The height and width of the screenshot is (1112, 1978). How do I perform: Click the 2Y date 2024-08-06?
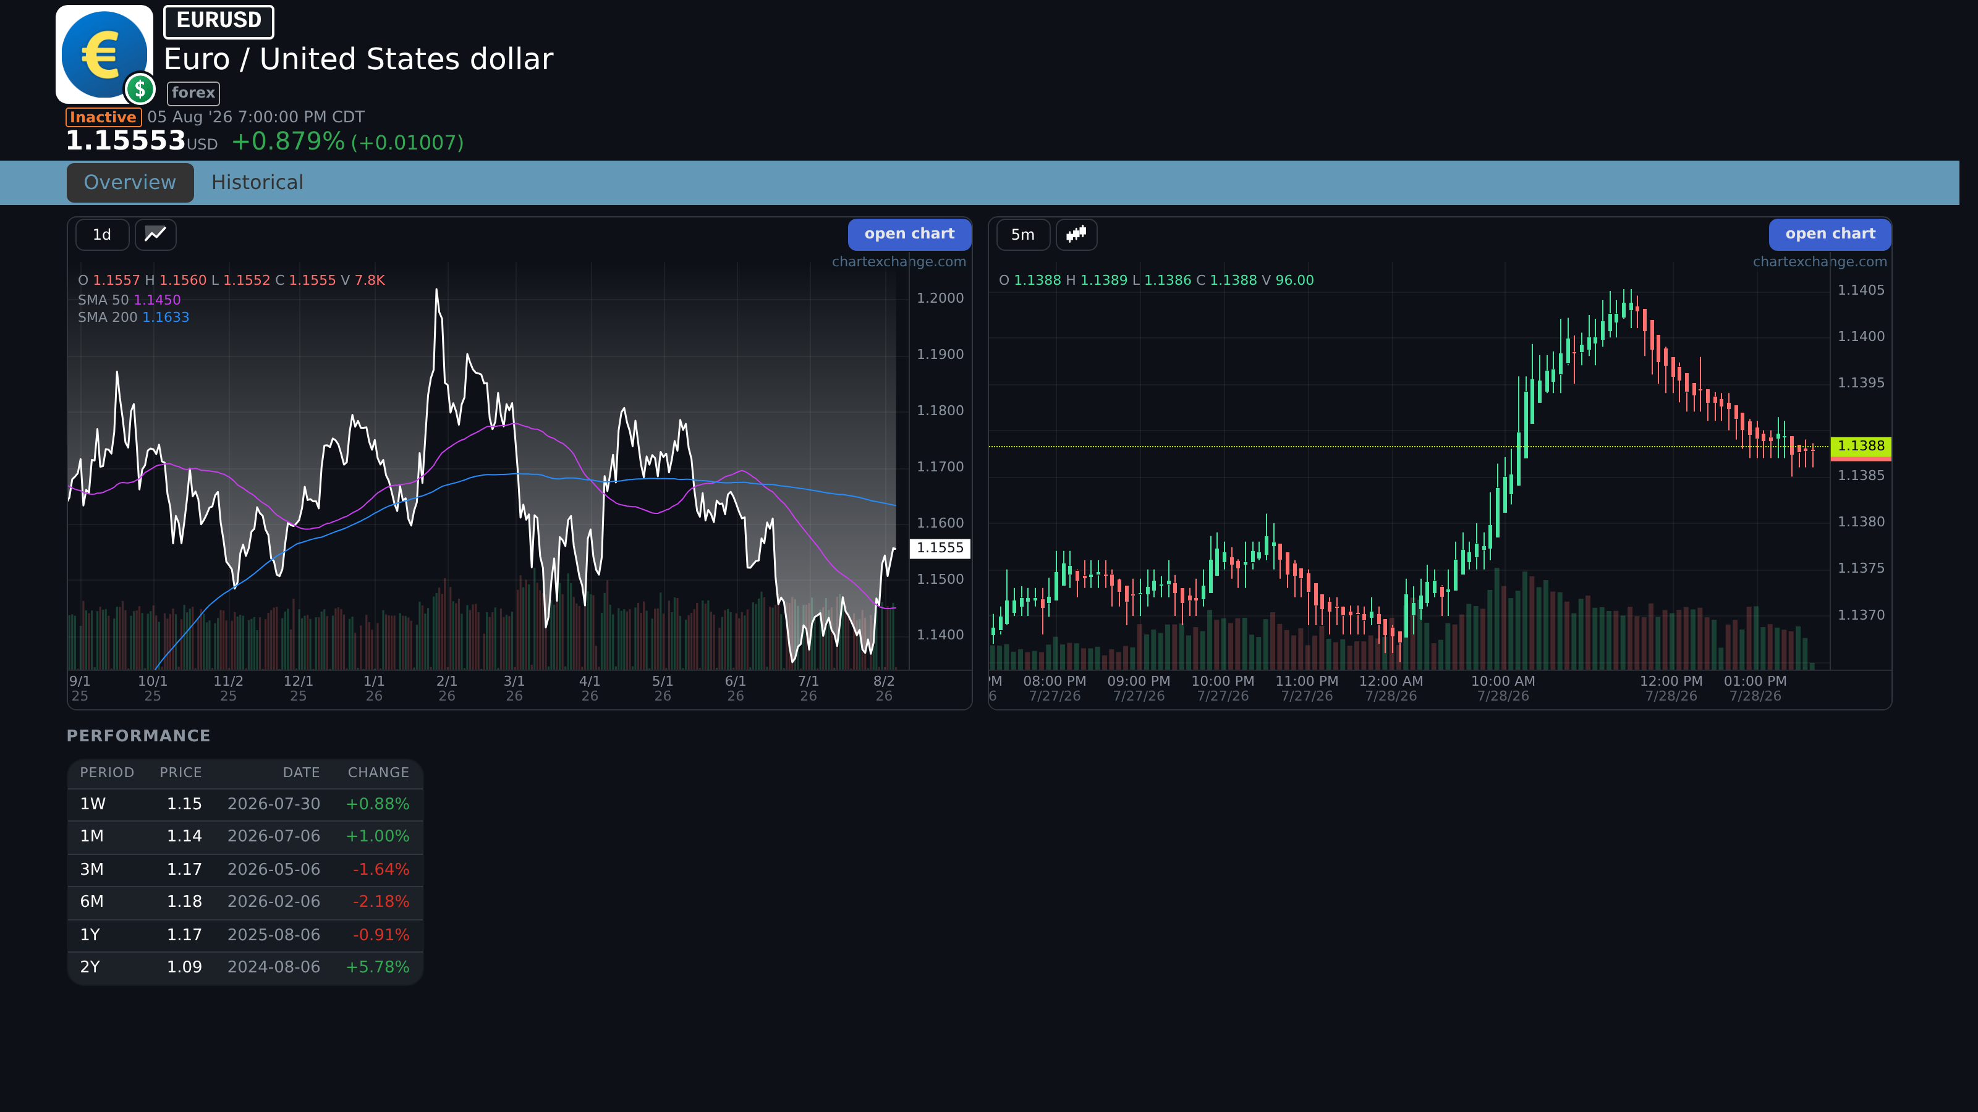tap(273, 967)
